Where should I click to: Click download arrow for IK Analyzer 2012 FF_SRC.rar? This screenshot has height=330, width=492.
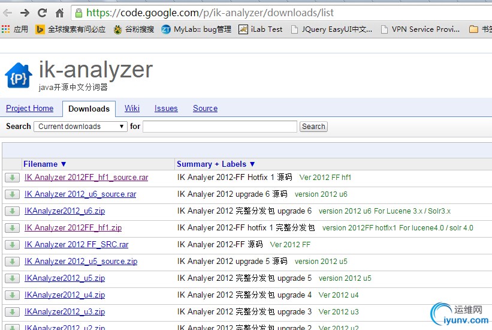[12, 245]
